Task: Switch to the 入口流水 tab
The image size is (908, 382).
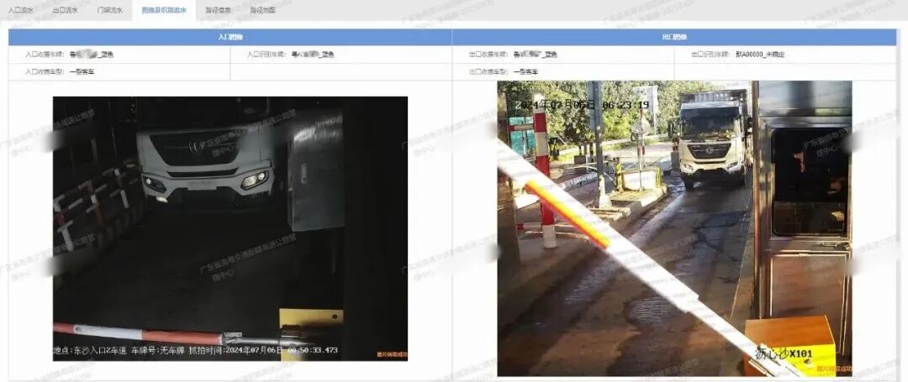Action: 21,10
